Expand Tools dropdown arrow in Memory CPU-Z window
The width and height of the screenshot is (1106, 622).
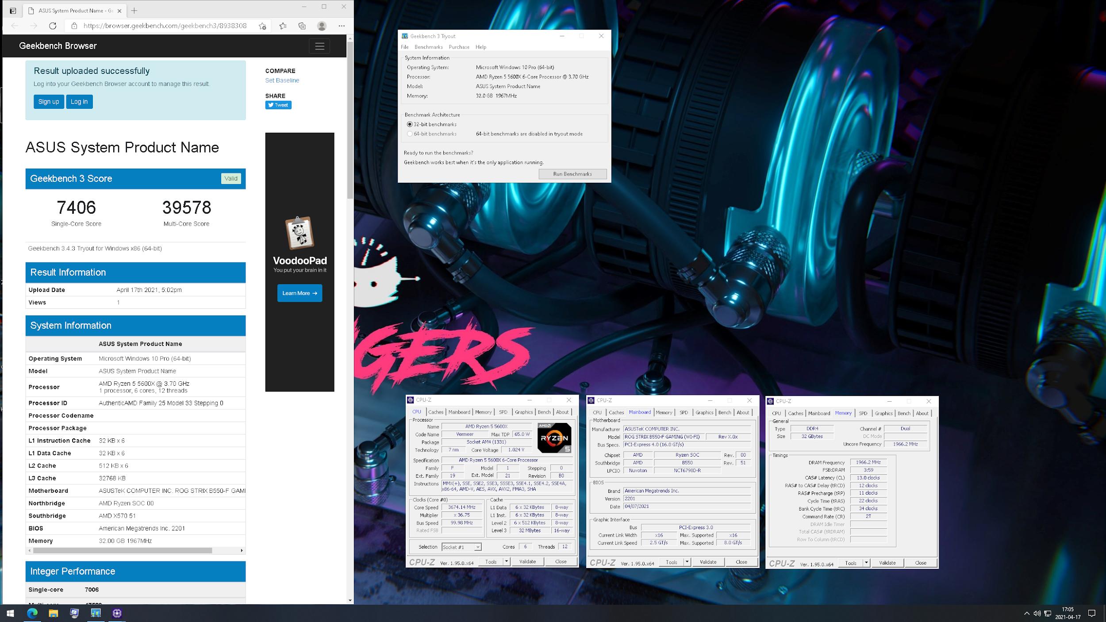click(x=866, y=563)
